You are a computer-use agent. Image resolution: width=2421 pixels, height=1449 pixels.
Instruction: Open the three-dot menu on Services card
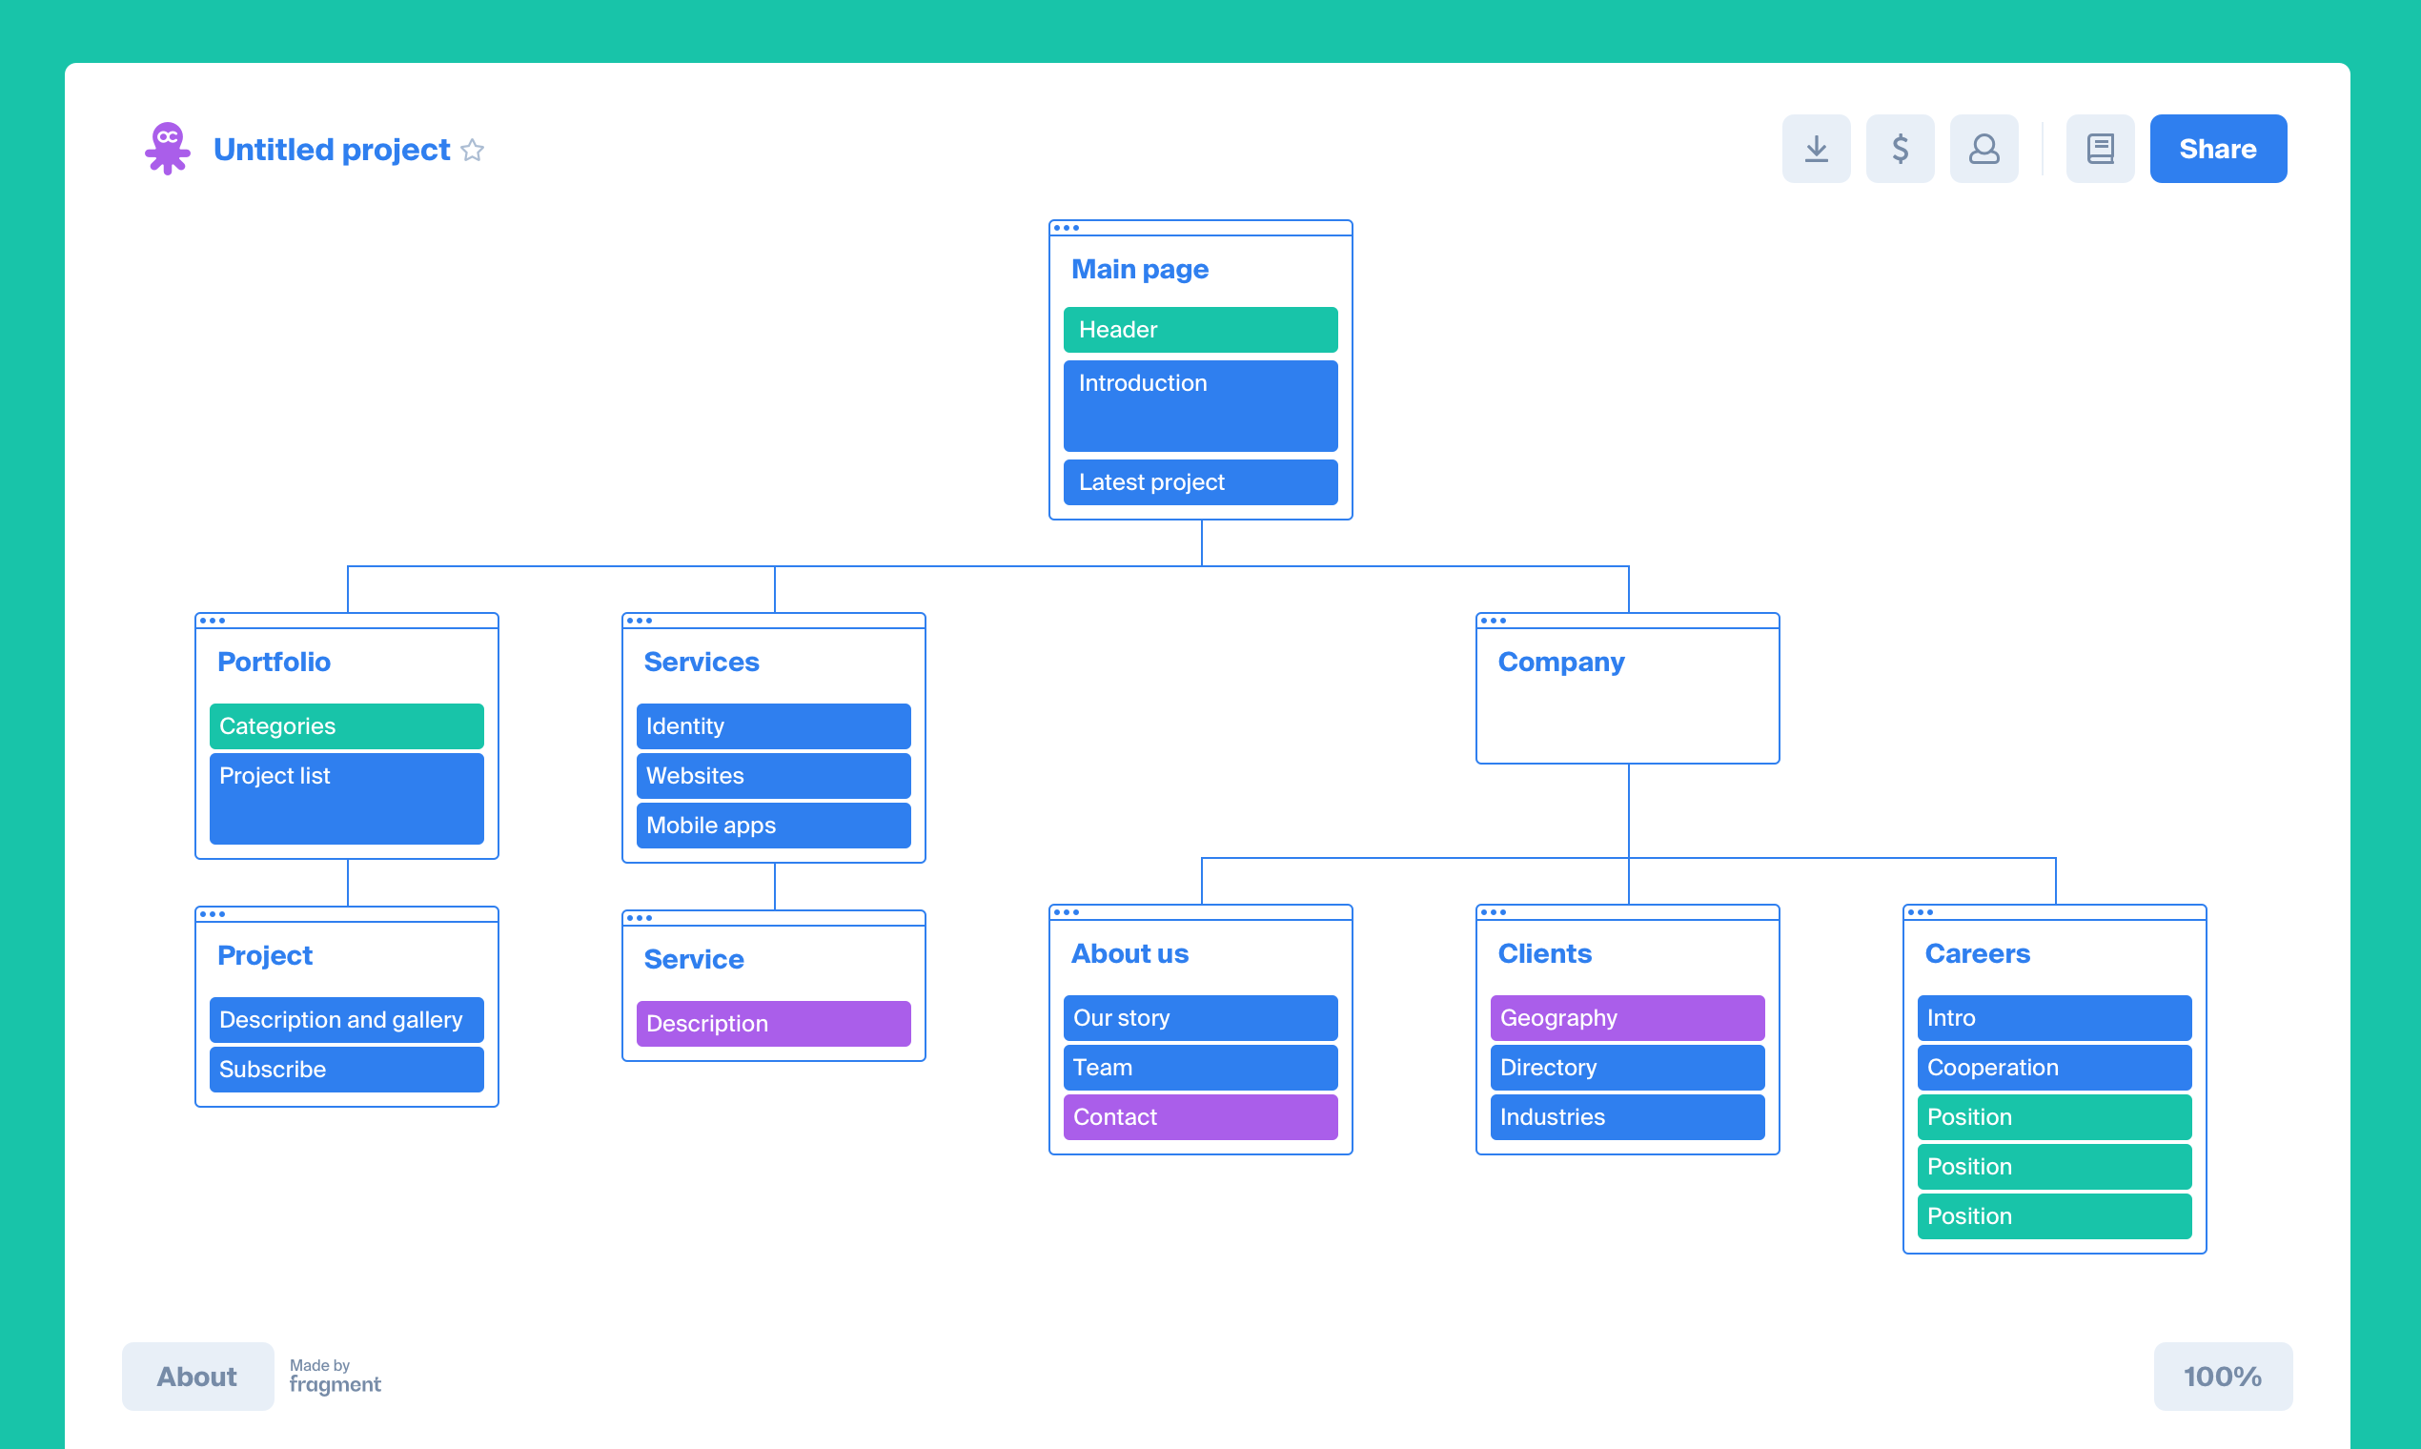pos(639,621)
